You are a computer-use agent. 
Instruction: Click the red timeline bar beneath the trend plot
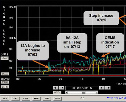pyautogui.click(x=87, y=75)
